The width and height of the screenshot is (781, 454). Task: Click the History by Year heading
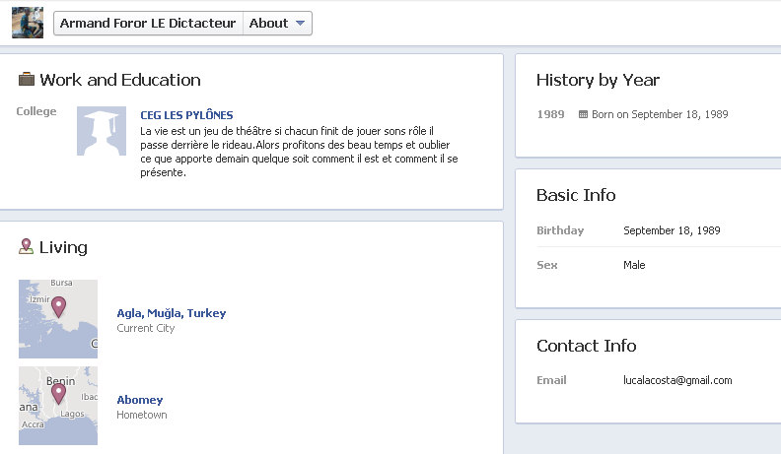coord(598,80)
